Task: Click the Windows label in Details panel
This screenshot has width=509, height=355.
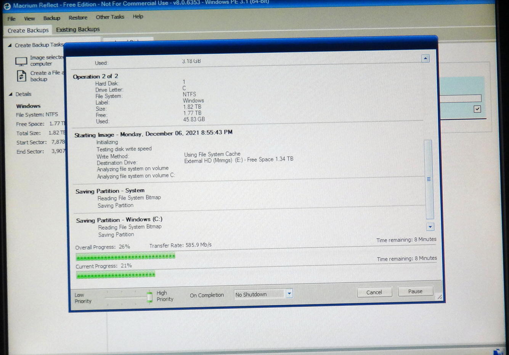Action: point(28,106)
